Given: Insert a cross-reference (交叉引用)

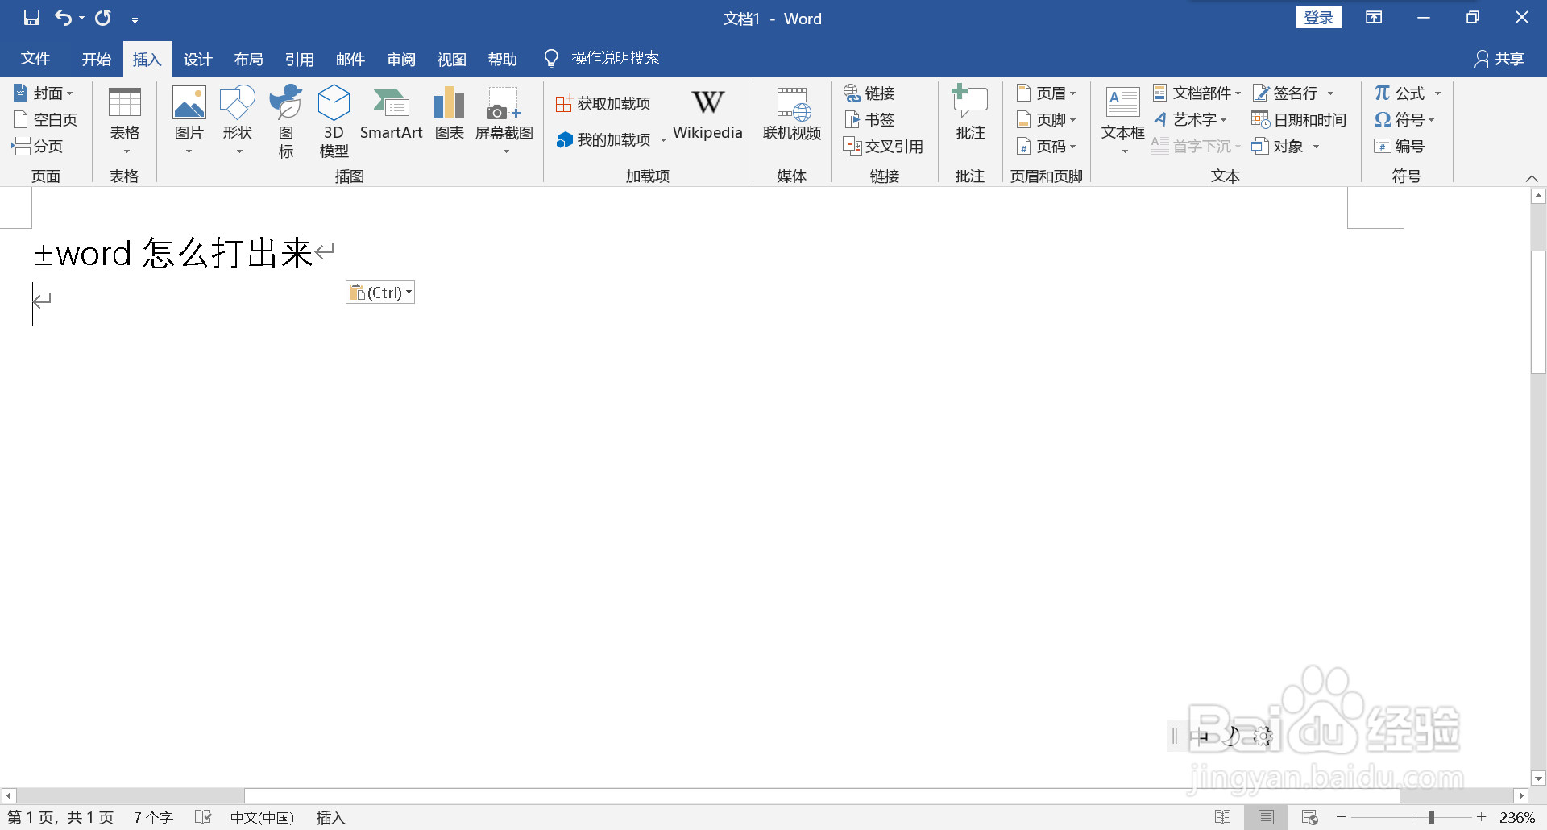Looking at the screenshot, I should pos(883,146).
